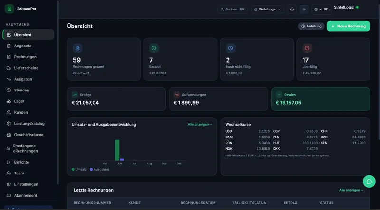The height and width of the screenshot is (210, 380).
Task: Click the RECHNUNGSDATUM column header
Action: [x=198, y=203]
